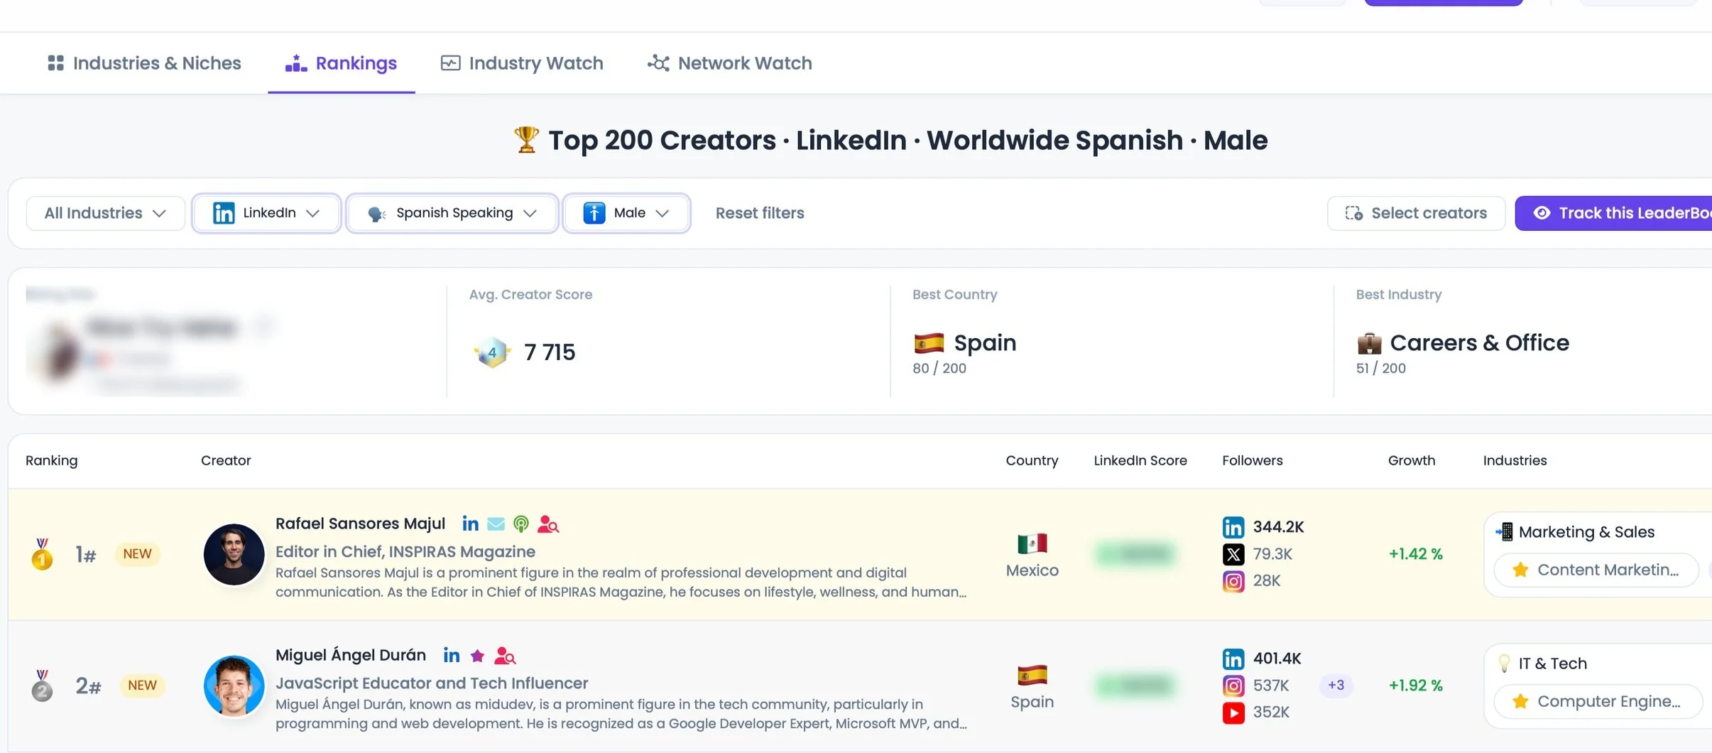
Task: Click Miguel's blurred LinkedIn score bar
Action: point(1135,686)
